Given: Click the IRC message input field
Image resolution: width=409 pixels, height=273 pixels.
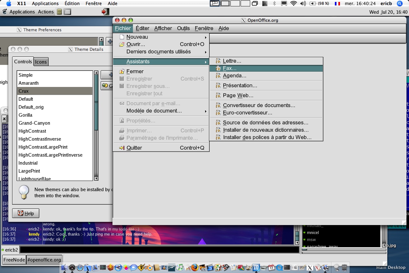Looking at the screenshot, I should point(159,250).
